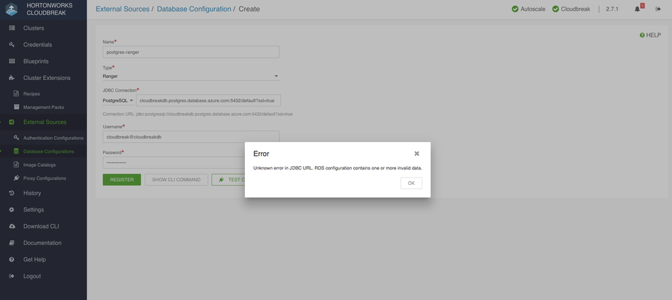Image resolution: width=672 pixels, height=300 pixels.
Task: Click the Image Catalogs document icon
Action: coord(16,165)
